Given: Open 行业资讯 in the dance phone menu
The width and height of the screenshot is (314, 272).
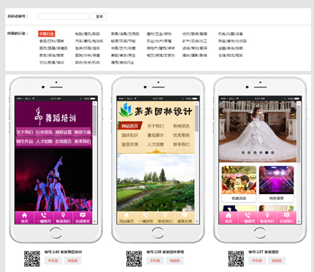Looking at the screenshot, I should coord(44,132).
